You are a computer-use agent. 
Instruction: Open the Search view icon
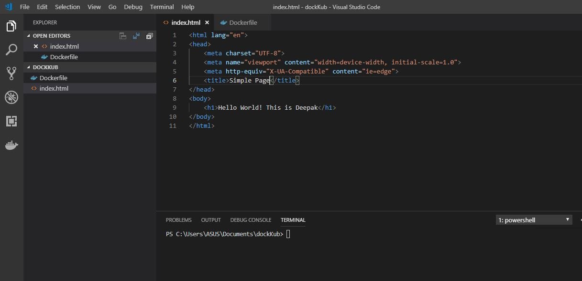(x=11, y=50)
